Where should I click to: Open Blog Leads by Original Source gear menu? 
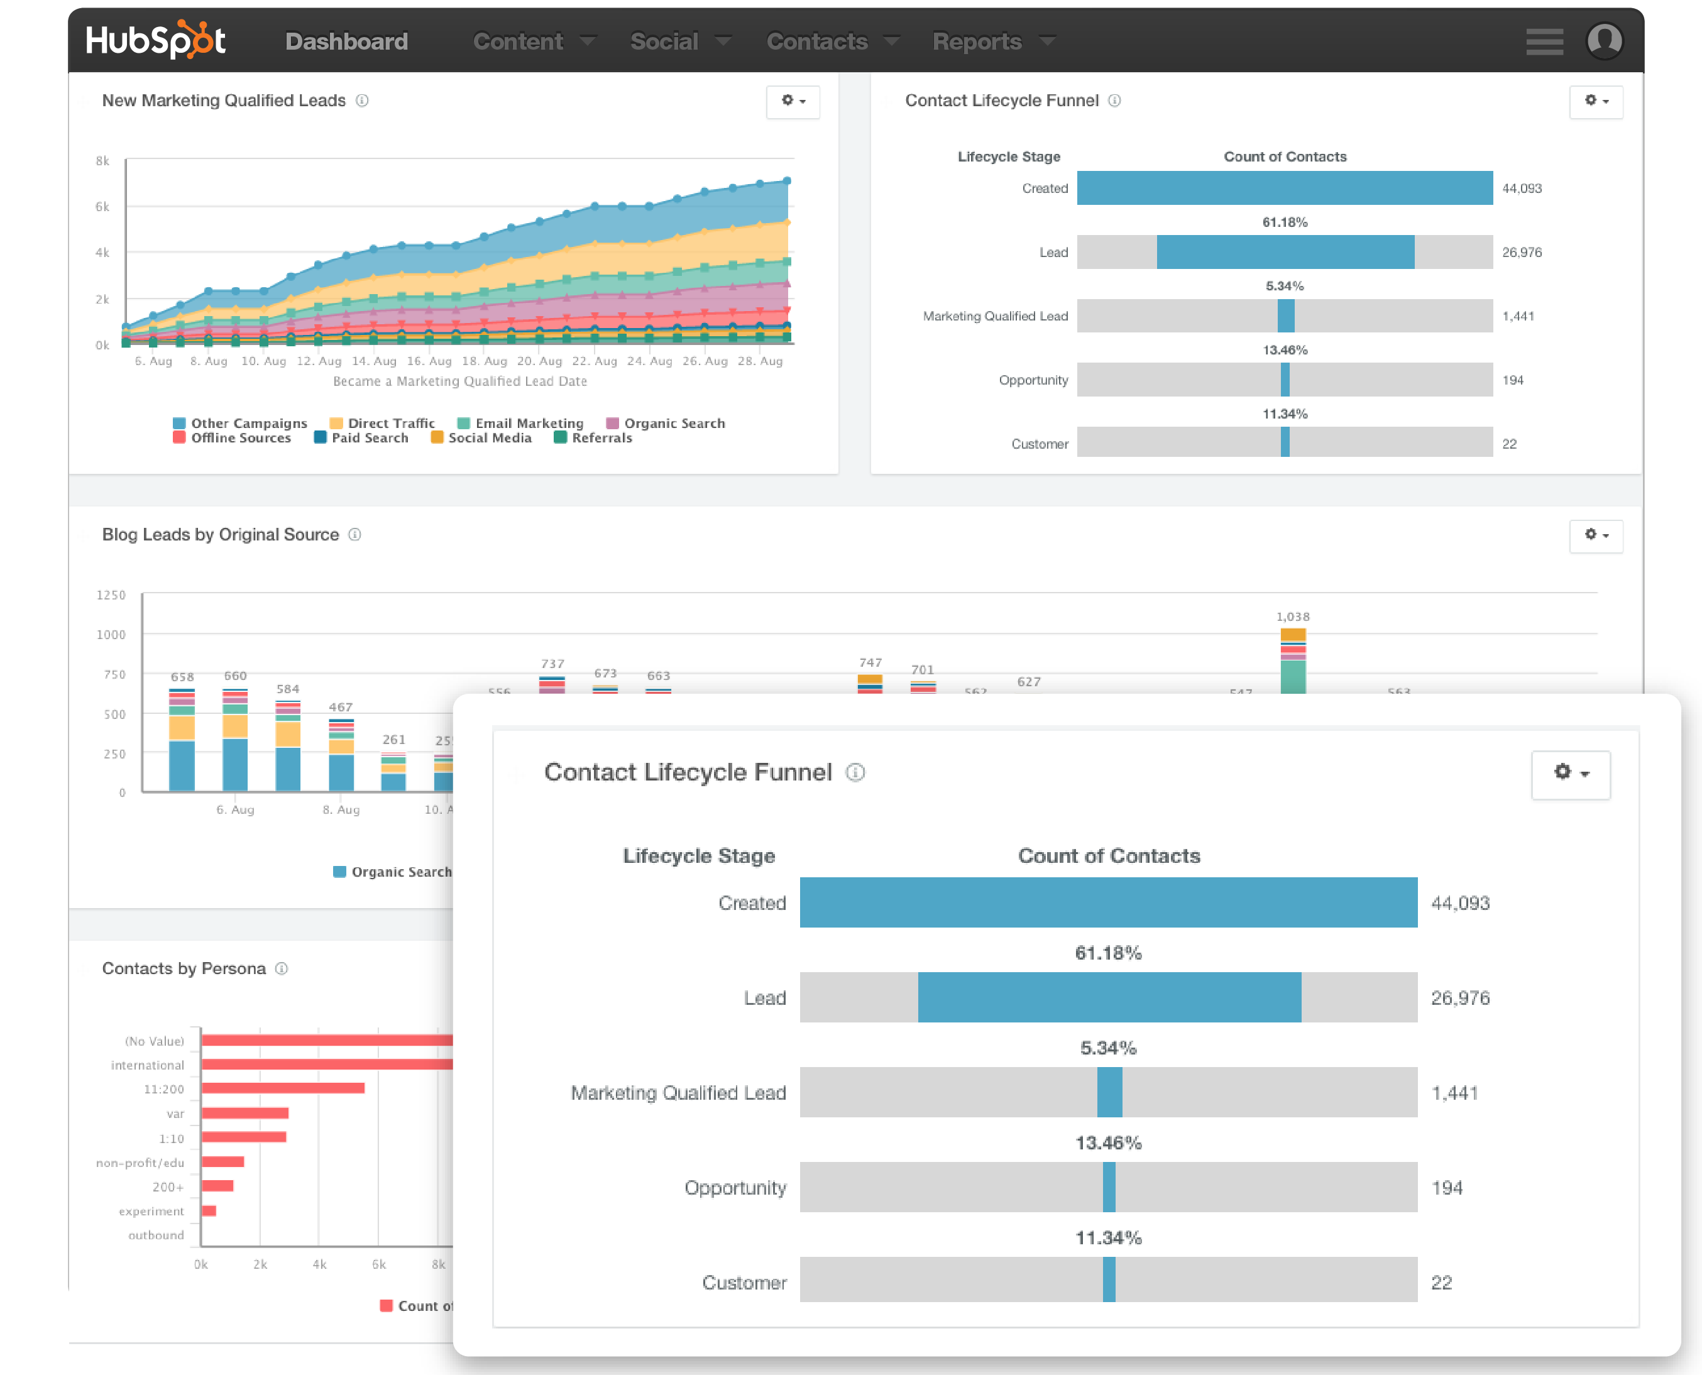click(1596, 535)
